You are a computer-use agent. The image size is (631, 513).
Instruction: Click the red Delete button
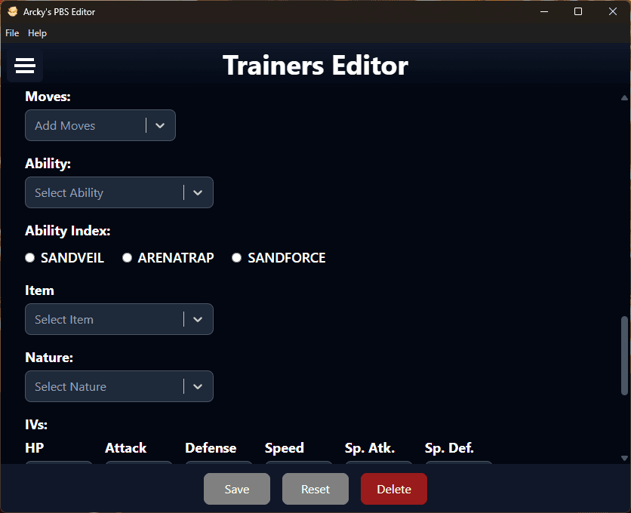pyautogui.click(x=393, y=490)
